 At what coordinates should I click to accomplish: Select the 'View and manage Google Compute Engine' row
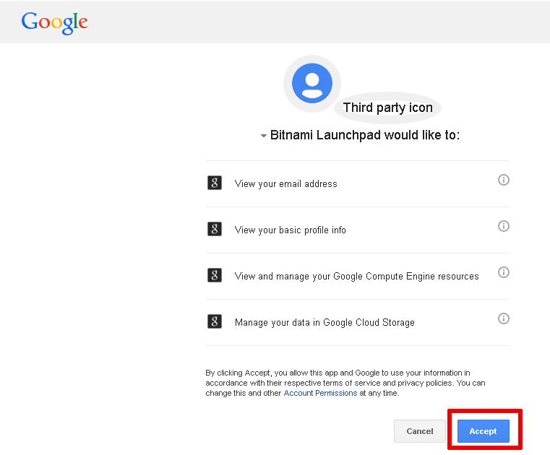tap(358, 276)
